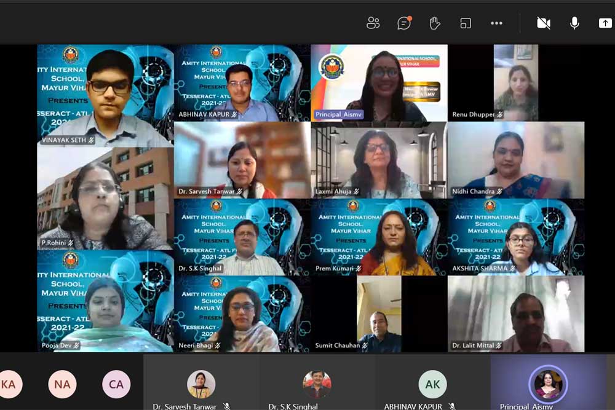Click mic-off icon on Laxmi Ahuja label
615x410 pixels.
356,191
